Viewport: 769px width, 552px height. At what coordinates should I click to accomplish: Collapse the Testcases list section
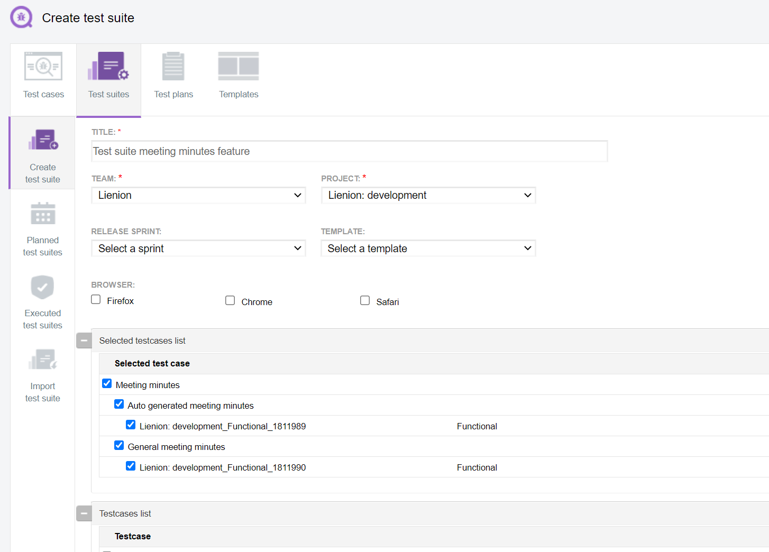(84, 513)
